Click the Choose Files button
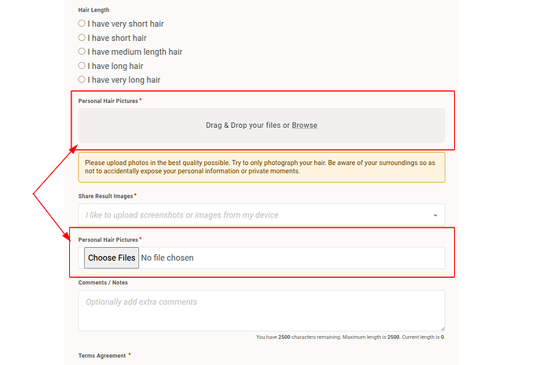This screenshot has width=542, height=365. point(112,257)
